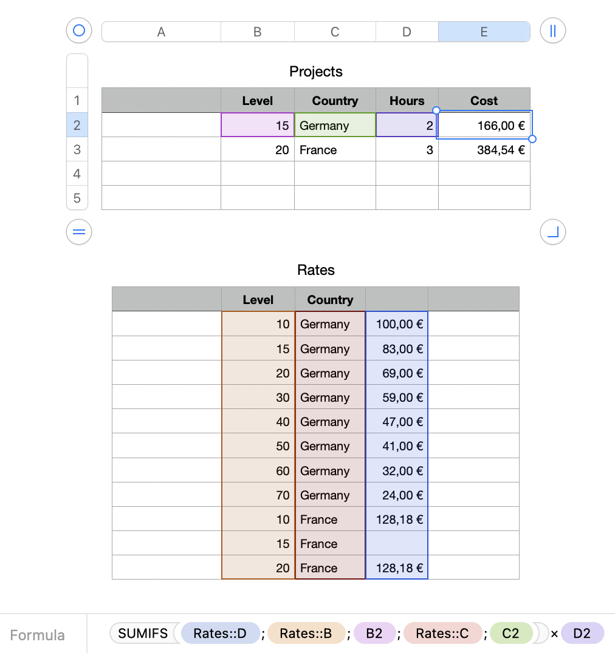Click the table select handle circle
615x653 pixels.
79,30
